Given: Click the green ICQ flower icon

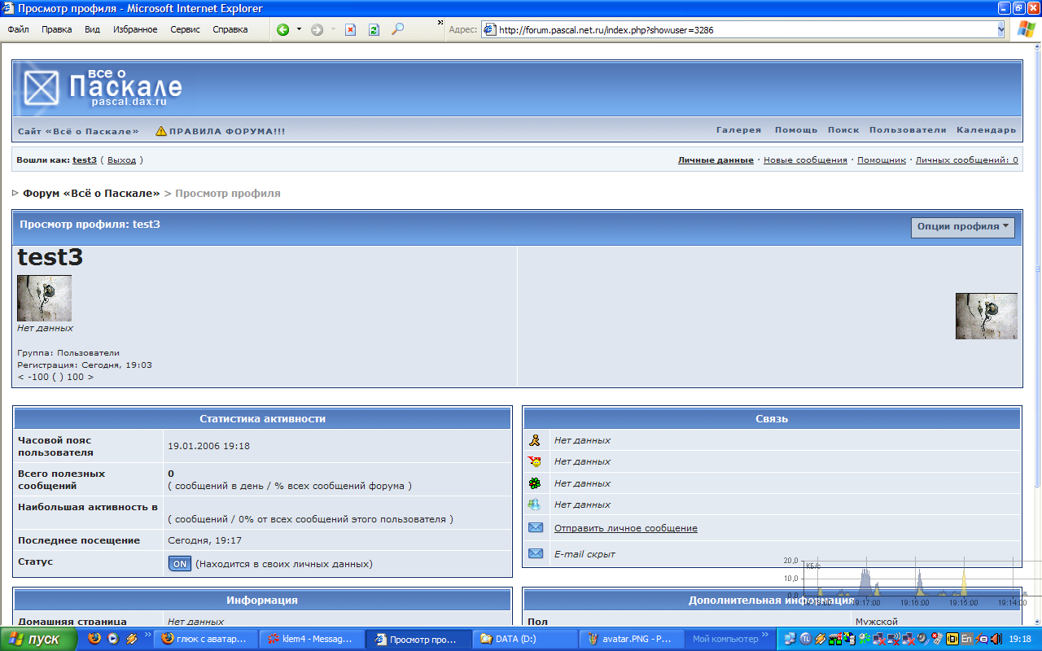Looking at the screenshot, I should pyautogui.click(x=535, y=483).
